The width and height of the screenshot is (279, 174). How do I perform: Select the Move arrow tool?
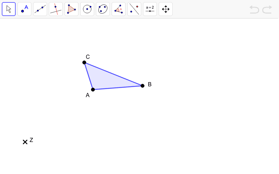coord(9,9)
